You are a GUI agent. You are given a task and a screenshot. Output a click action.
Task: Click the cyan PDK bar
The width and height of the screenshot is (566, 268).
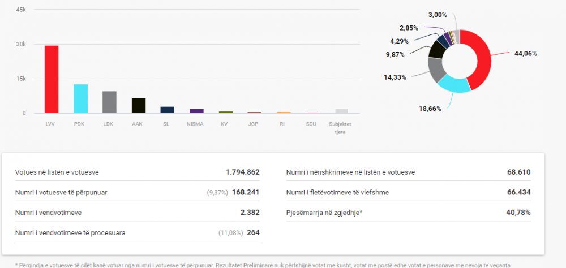coord(80,99)
